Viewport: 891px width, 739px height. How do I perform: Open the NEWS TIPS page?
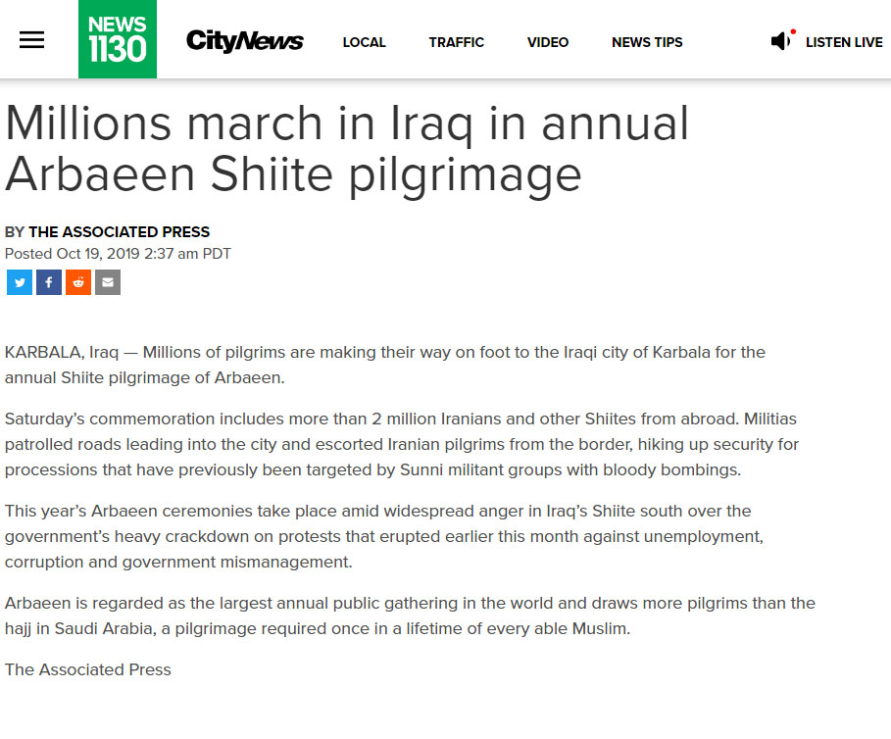[x=647, y=42]
